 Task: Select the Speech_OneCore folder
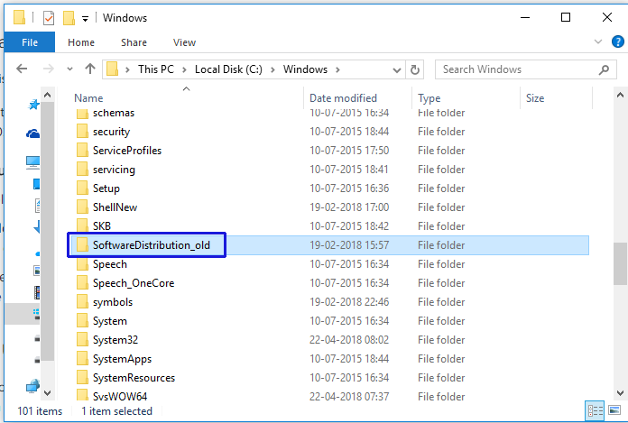[x=328, y=283]
